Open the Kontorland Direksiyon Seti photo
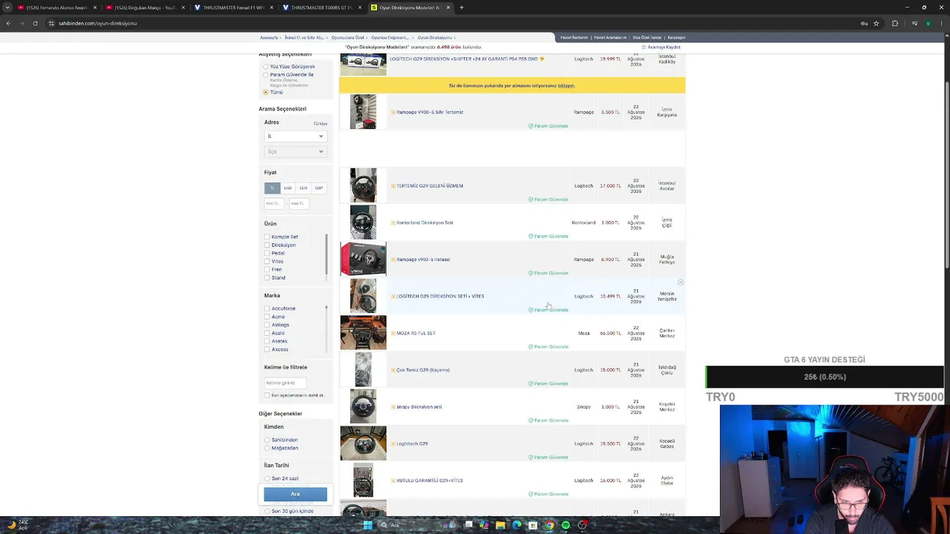 (363, 222)
